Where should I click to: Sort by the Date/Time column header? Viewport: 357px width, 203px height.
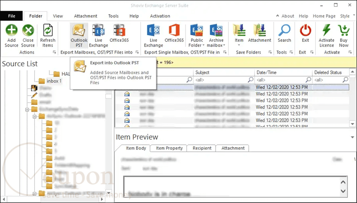pos(283,72)
